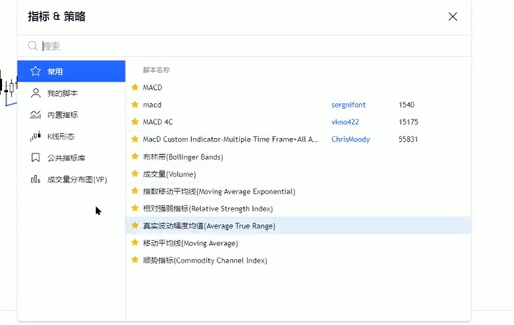
Task: Toggle star for 布林带(Bollinger Bands)
Action: (x=135, y=157)
